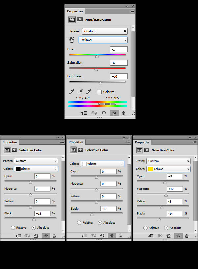Click Magenta slider handle in Yellows panel
The height and width of the screenshot is (269, 198).
click(x=166, y=195)
